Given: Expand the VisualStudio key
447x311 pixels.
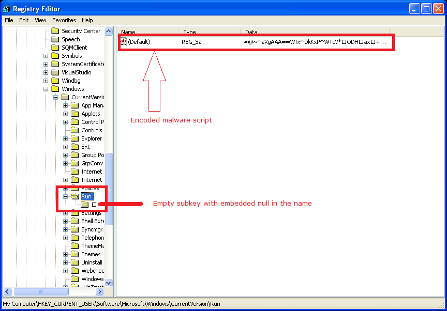Looking at the screenshot, I should coord(46,72).
